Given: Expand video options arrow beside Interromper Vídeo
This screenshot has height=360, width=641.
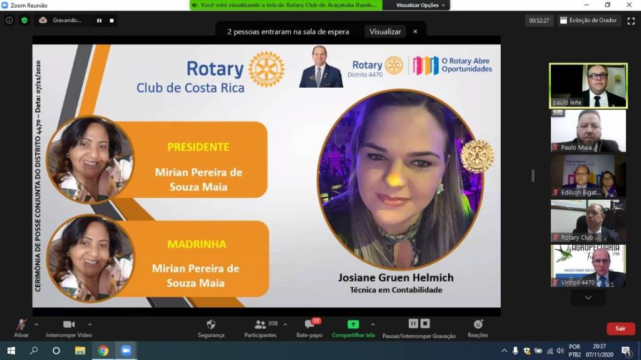Looking at the screenshot, I should tap(90, 324).
